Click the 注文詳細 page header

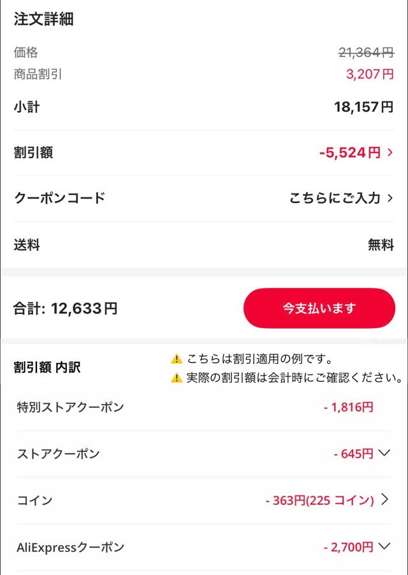click(x=42, y=20)
